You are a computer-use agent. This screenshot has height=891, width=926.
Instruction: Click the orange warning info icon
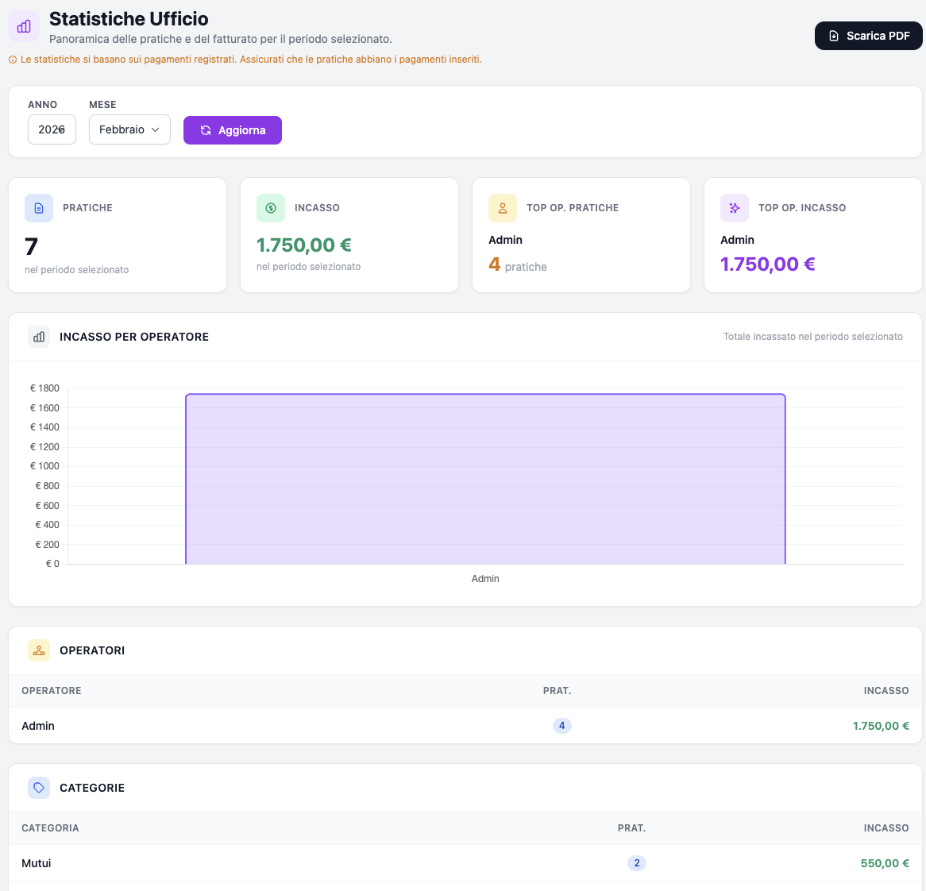point(13,60)
